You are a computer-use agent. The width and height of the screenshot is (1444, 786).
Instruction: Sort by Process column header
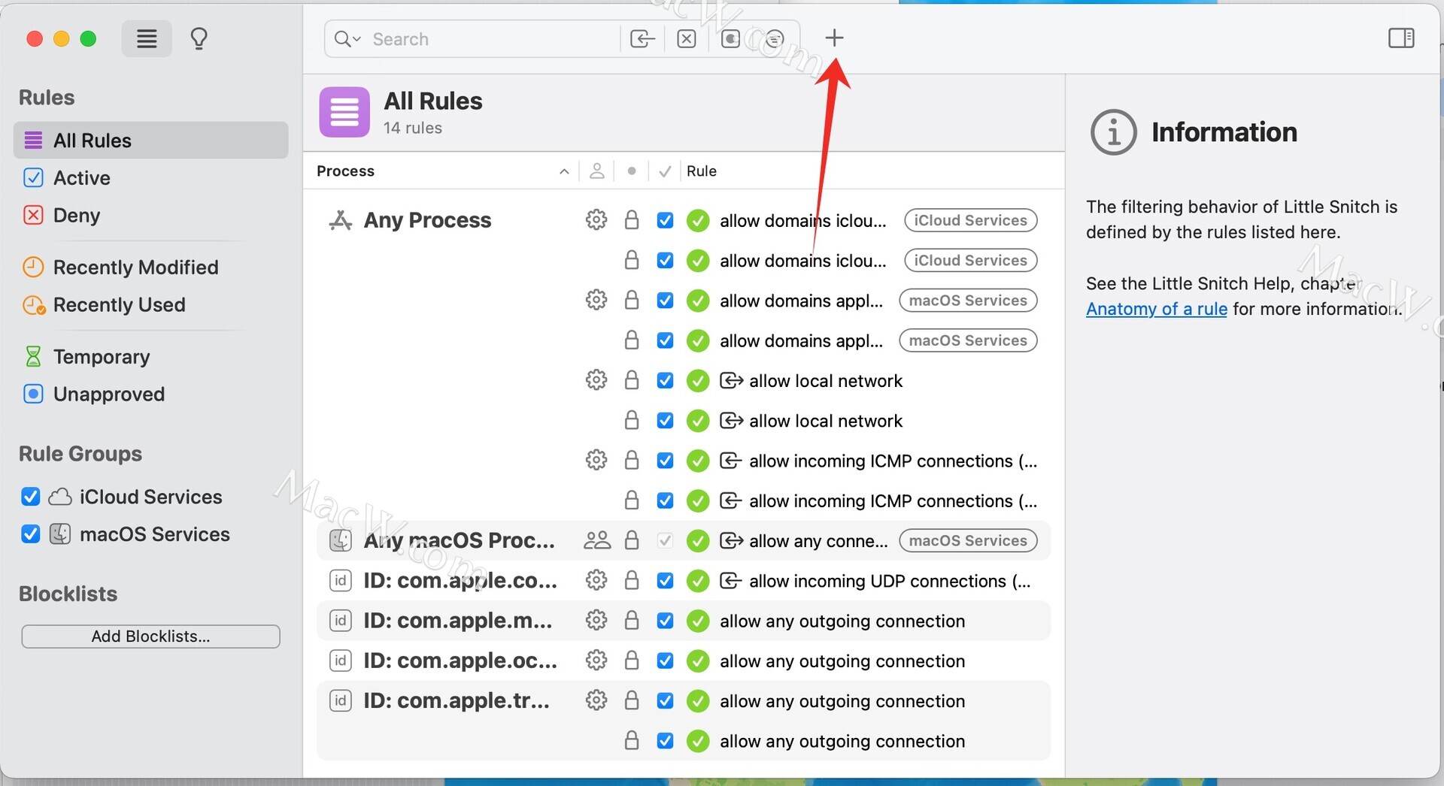tap(345, 171)
